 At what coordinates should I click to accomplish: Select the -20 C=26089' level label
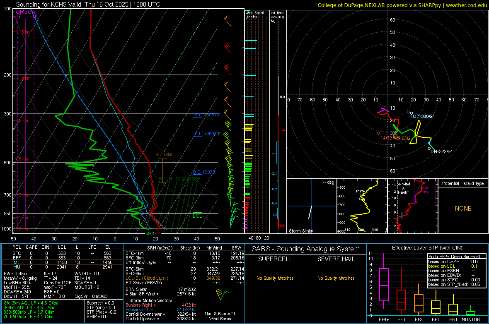pyautogui.click(x=206, y=134)
